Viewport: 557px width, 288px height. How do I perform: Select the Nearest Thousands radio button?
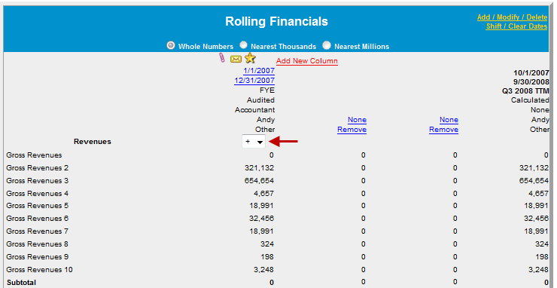coord(243,45)
